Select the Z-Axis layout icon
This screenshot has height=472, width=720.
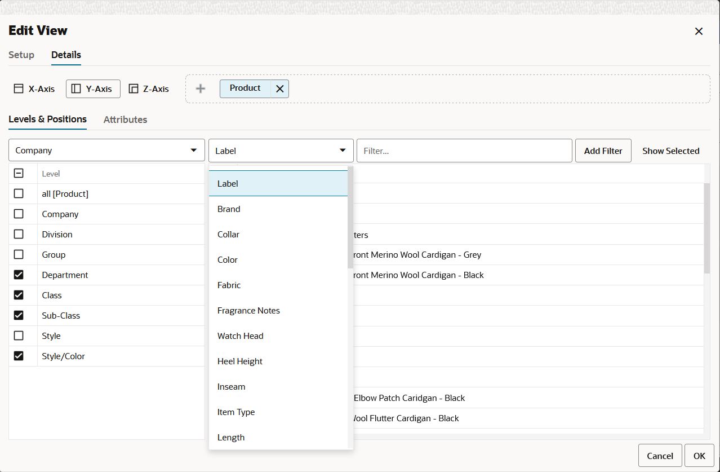pos(134,89)
